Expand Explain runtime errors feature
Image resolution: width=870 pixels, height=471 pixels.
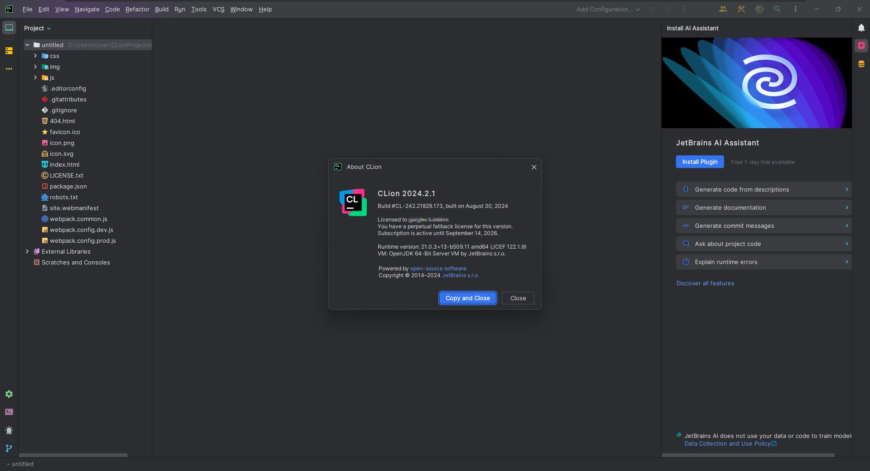[763, 262]
